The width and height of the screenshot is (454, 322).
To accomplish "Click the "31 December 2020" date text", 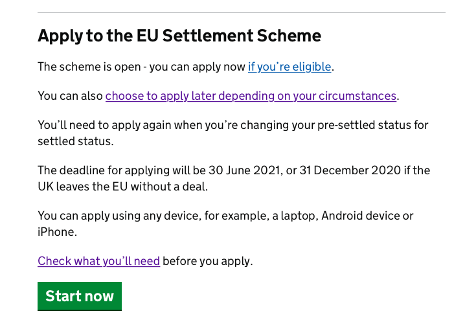I will pos(350,170).
